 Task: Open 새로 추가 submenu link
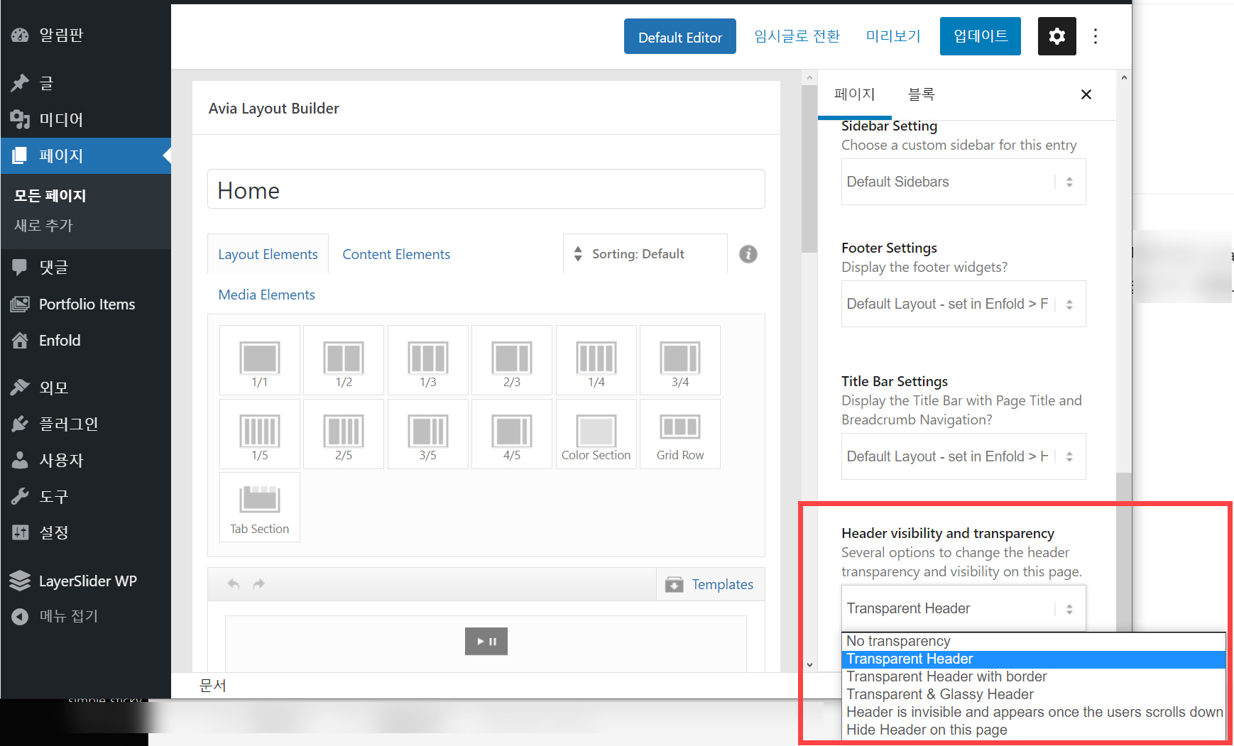[x=43, y=226]
